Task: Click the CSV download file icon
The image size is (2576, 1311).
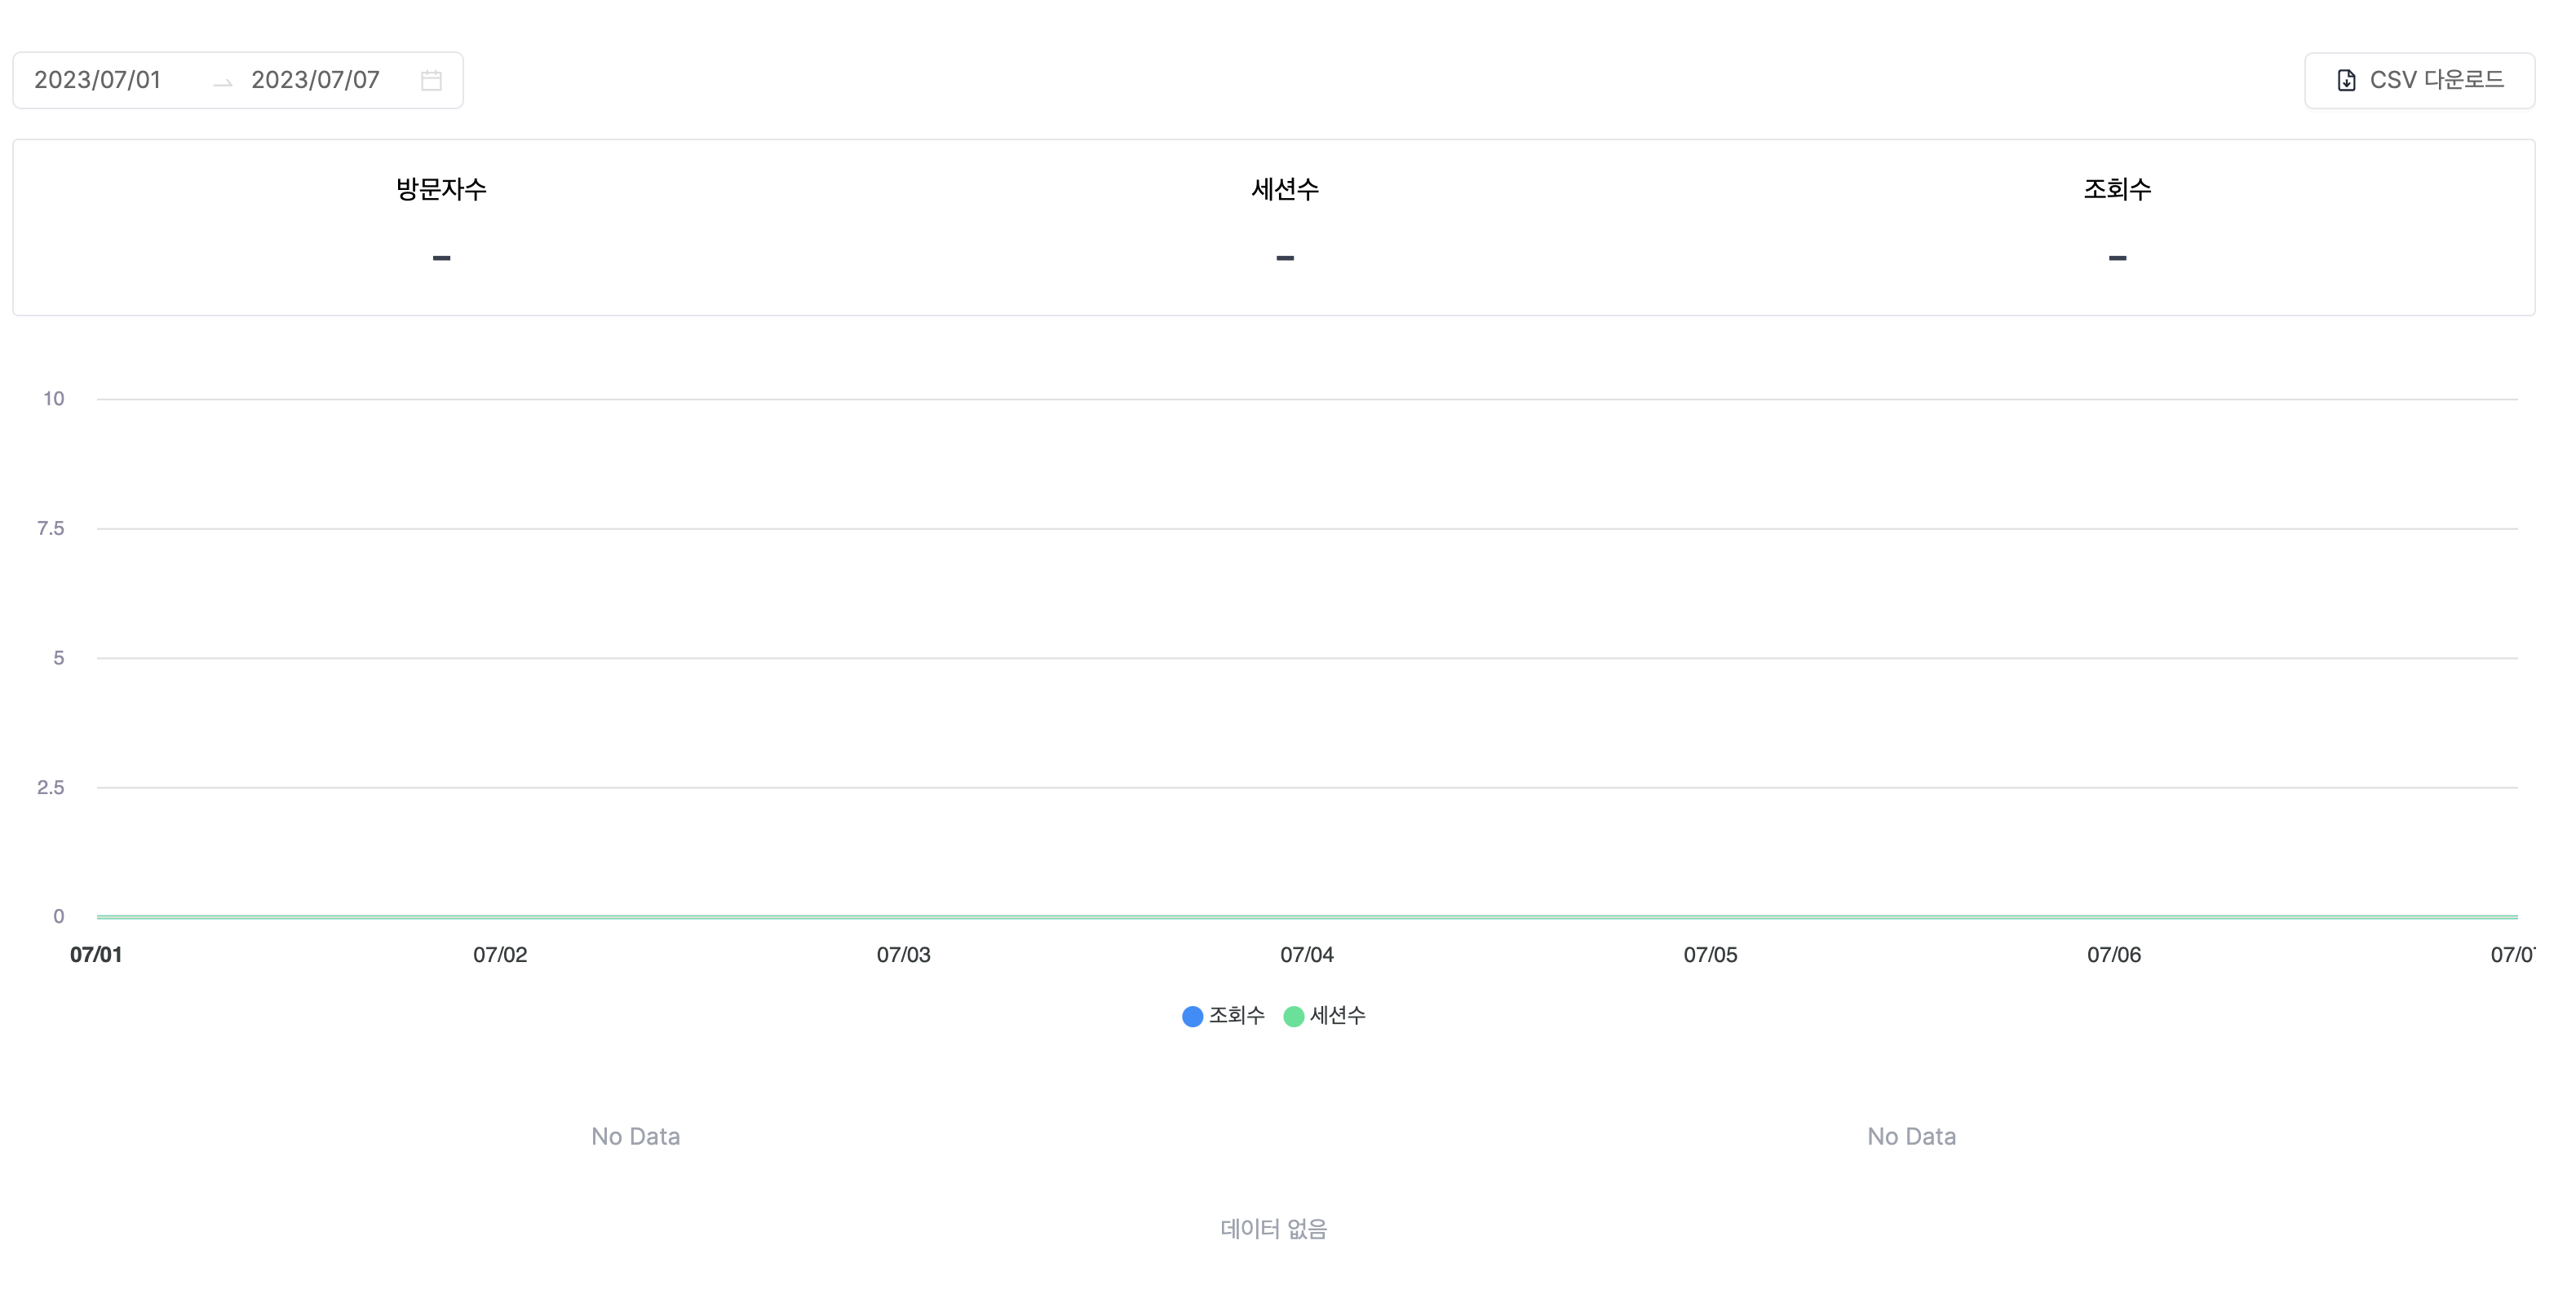Action: coord(2346,80)
